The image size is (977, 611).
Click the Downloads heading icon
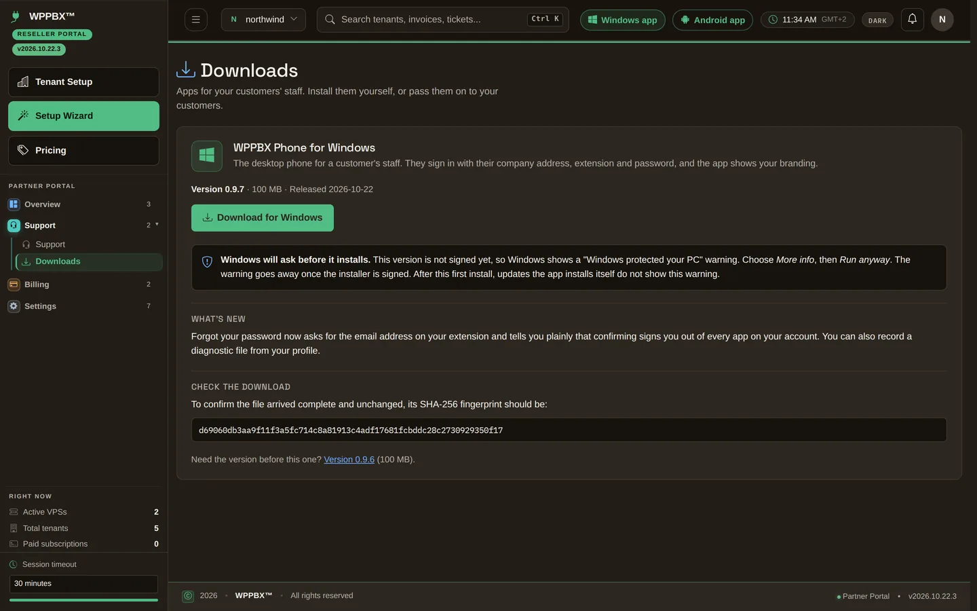coord(185,69)
